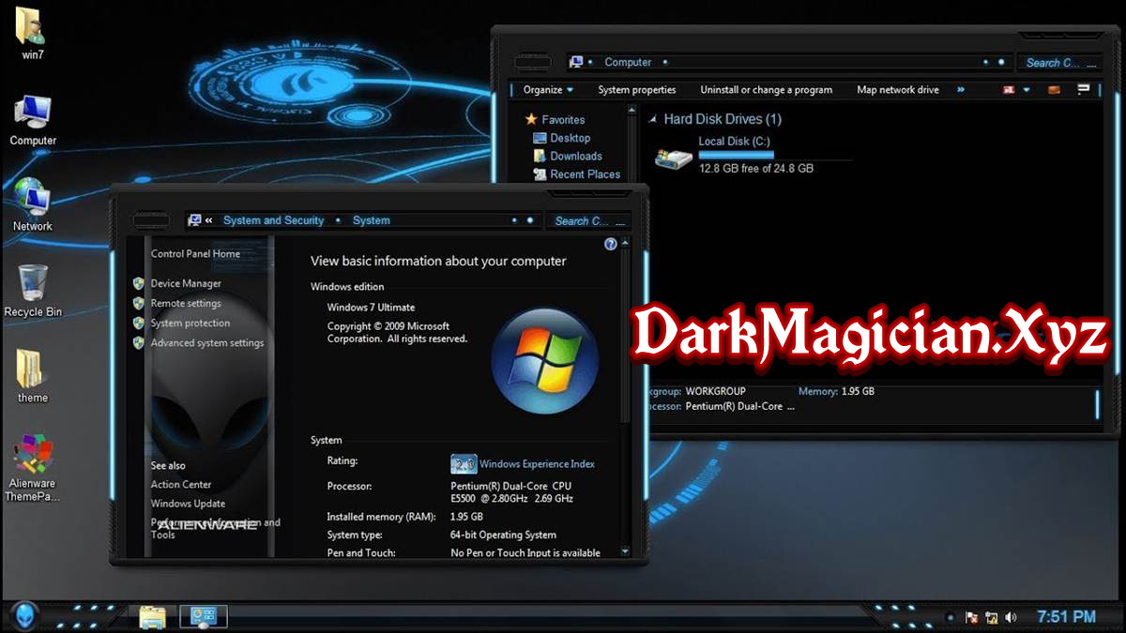Click the Desktop icon in Favorites
1126x633 pixels.
[540, 138]
